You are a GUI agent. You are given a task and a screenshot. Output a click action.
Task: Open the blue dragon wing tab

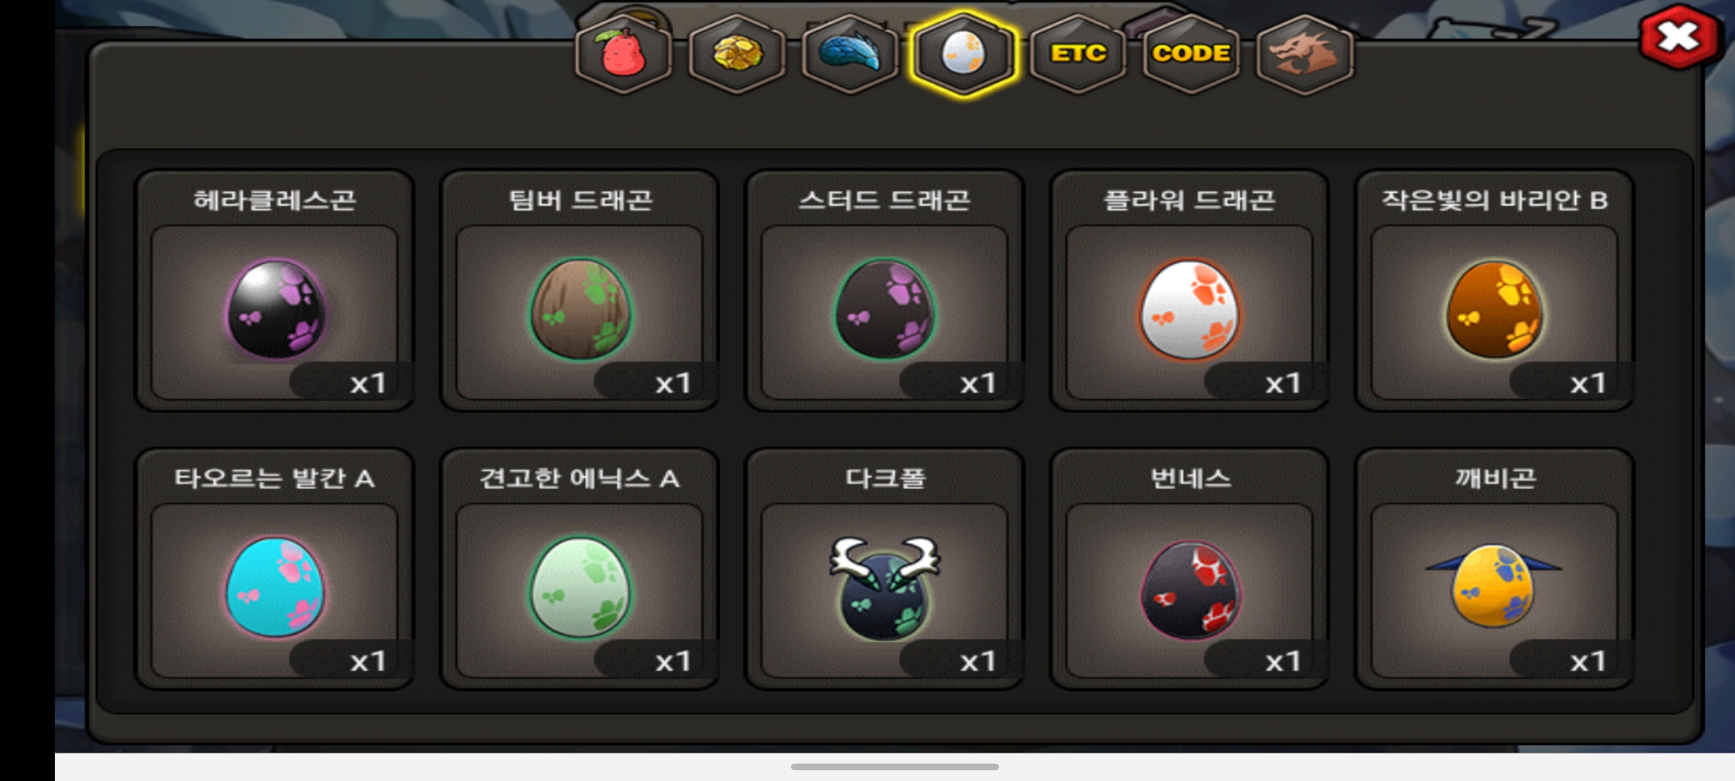coord(850,54)
